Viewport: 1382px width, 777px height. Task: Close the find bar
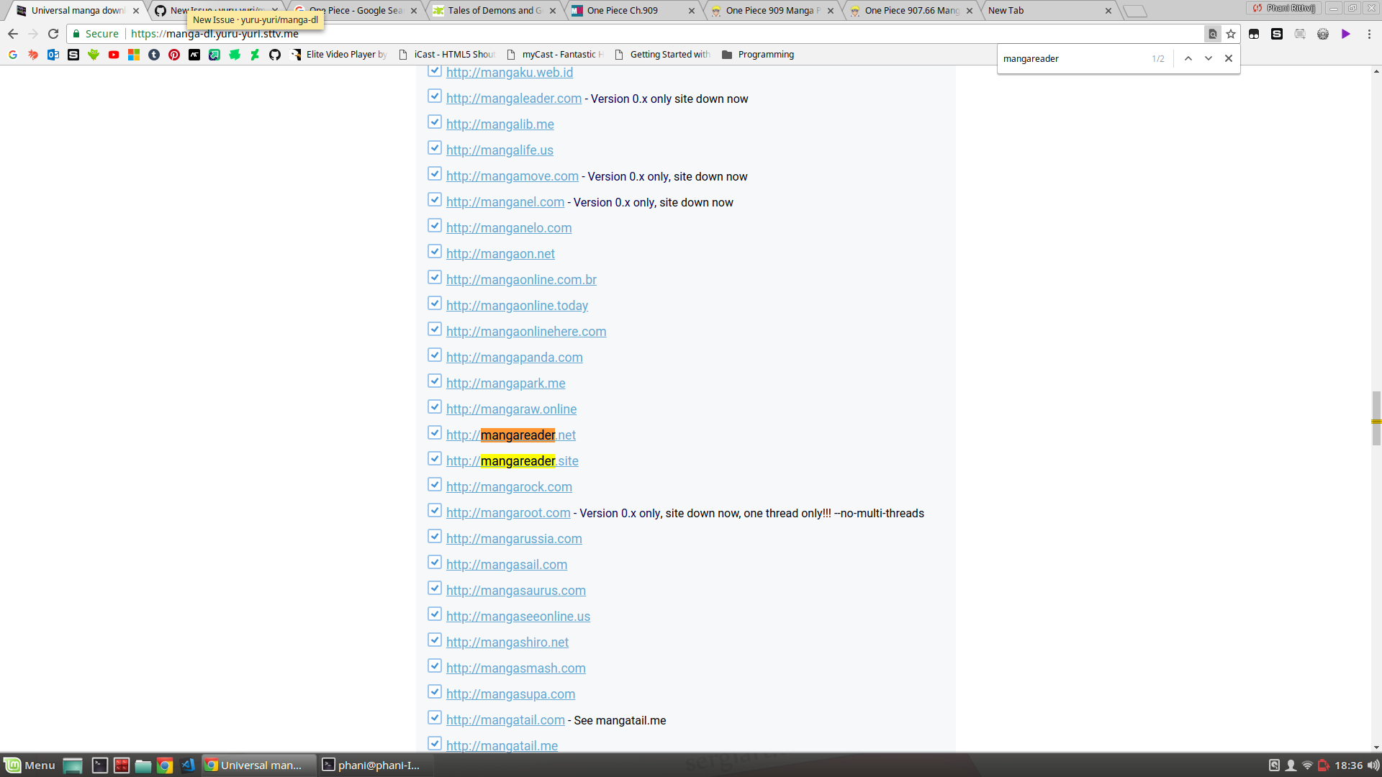(1229, 58)
